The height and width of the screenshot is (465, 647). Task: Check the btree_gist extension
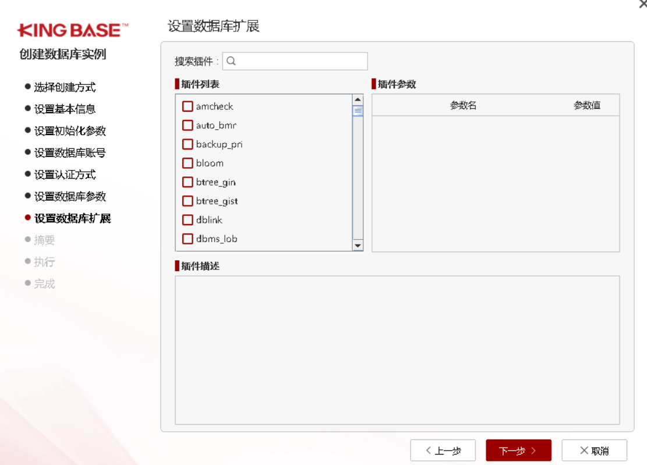[188, 201]
